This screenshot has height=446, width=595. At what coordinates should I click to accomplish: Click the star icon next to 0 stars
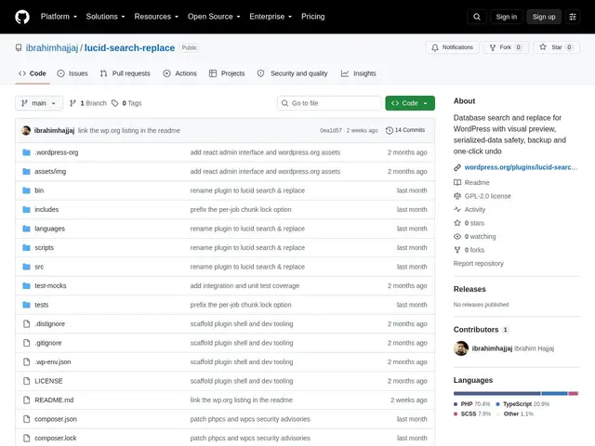pos(457,223)
